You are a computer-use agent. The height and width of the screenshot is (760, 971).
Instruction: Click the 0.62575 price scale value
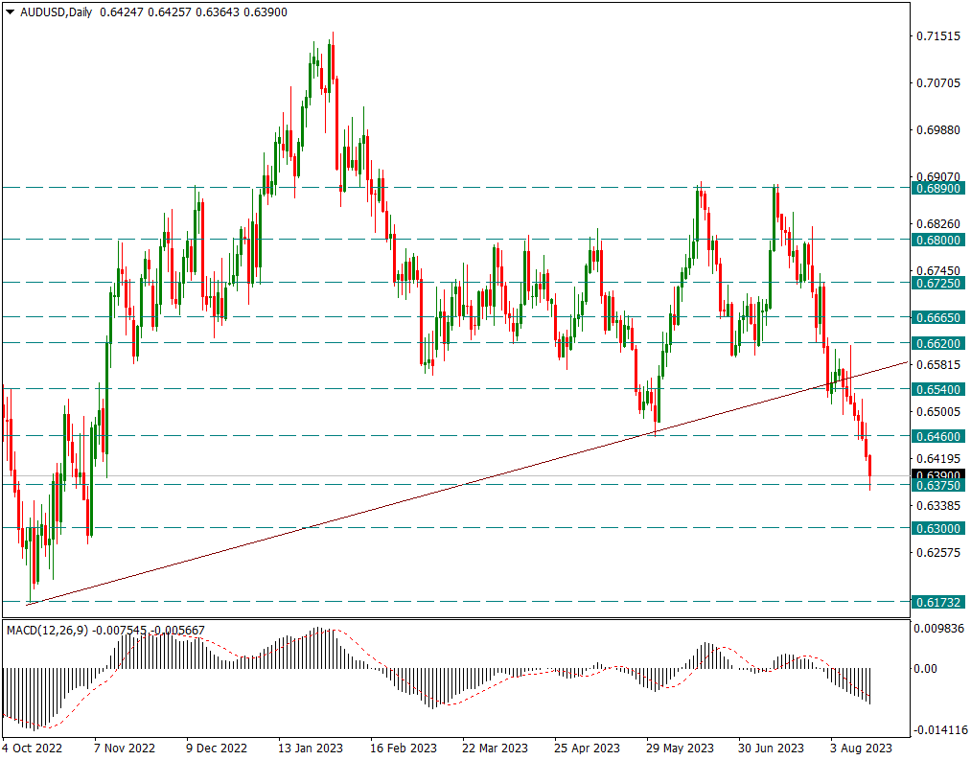(938, 552)
